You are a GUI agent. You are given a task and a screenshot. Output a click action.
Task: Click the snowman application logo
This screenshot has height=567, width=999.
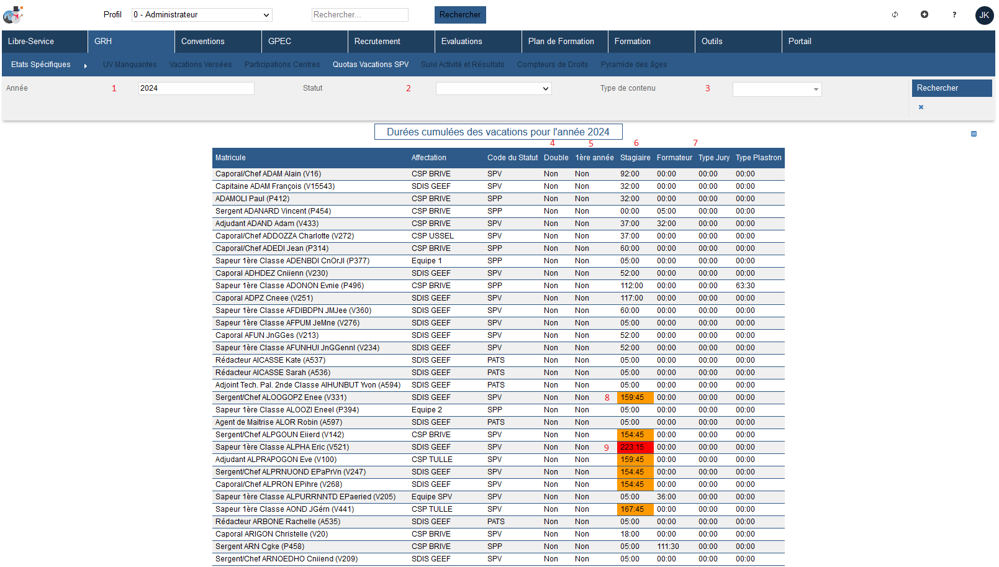pos(13,15)
